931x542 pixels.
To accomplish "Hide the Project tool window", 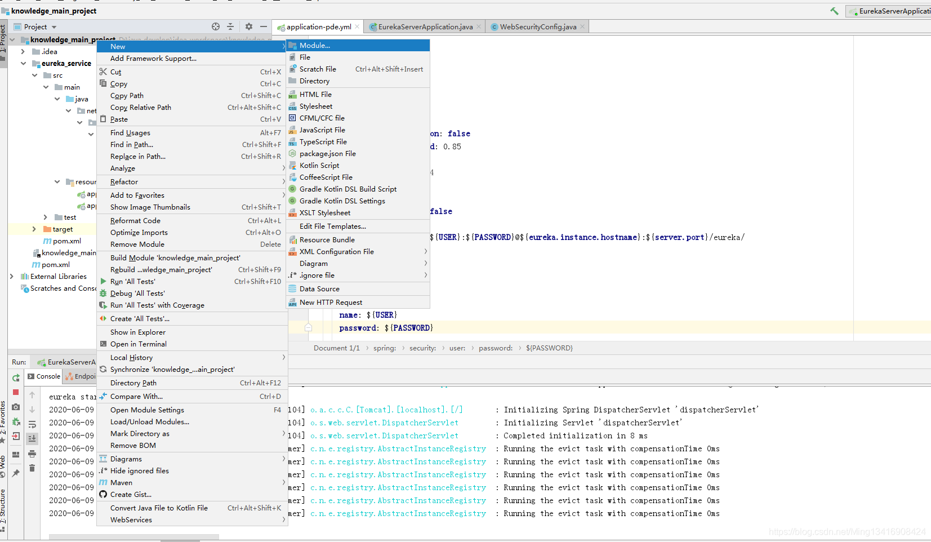I will click(x=263, y=26).
